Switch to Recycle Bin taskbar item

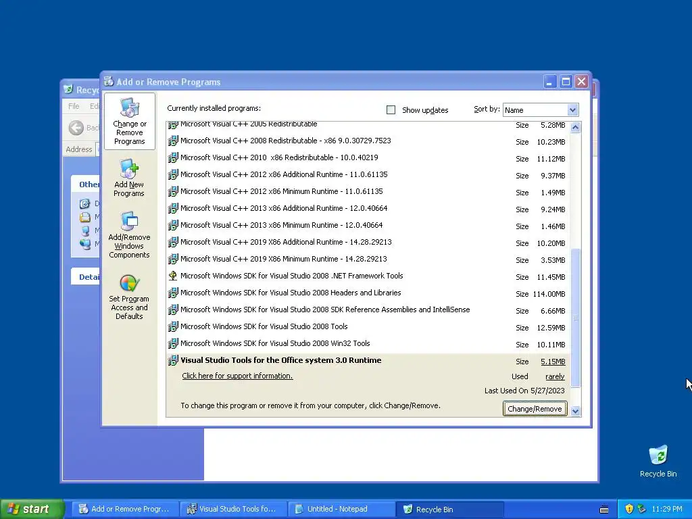tap(449, 509)
